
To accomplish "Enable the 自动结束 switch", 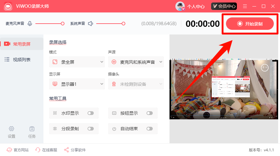I will 150,129.
